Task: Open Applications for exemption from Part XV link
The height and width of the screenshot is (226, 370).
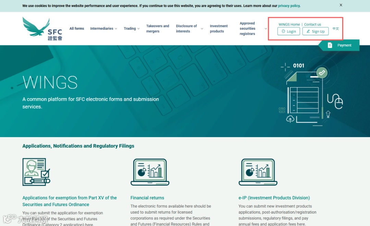Action: pos(70,201)
